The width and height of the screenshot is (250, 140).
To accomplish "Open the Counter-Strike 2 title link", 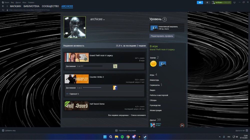I will point(96,77).
